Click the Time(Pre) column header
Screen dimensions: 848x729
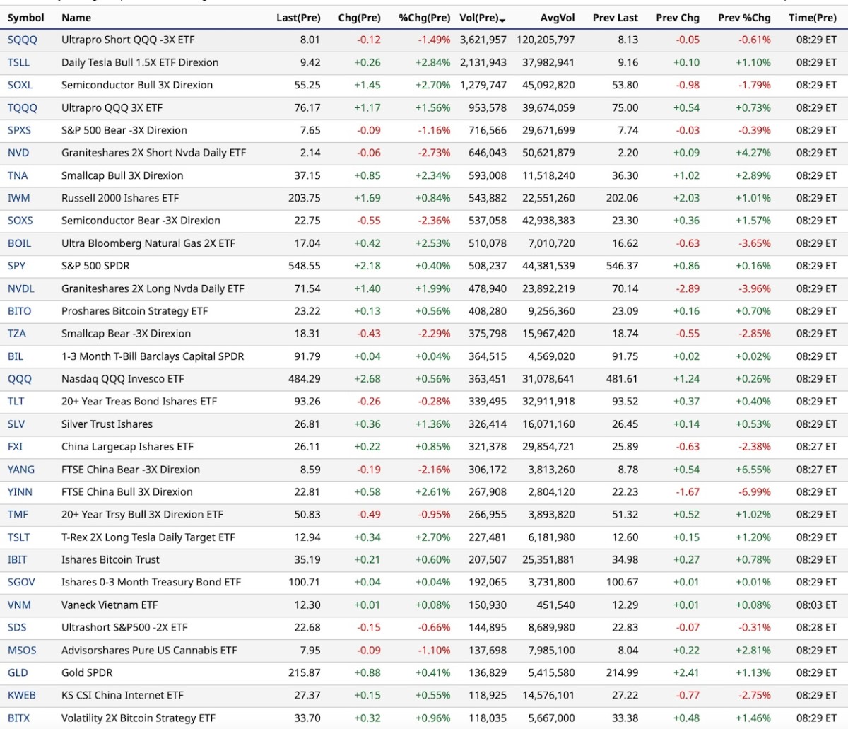tap(812, 18)
